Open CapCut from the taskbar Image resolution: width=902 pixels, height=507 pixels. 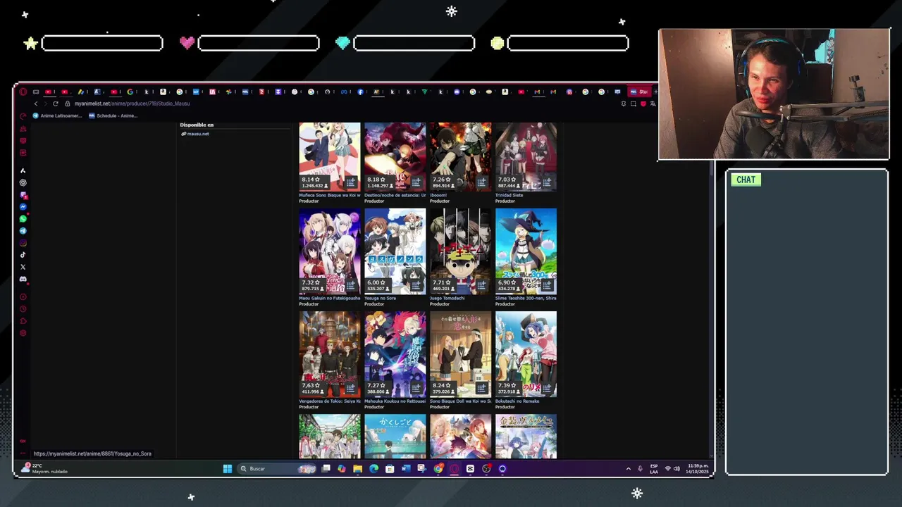coord(470,468)
